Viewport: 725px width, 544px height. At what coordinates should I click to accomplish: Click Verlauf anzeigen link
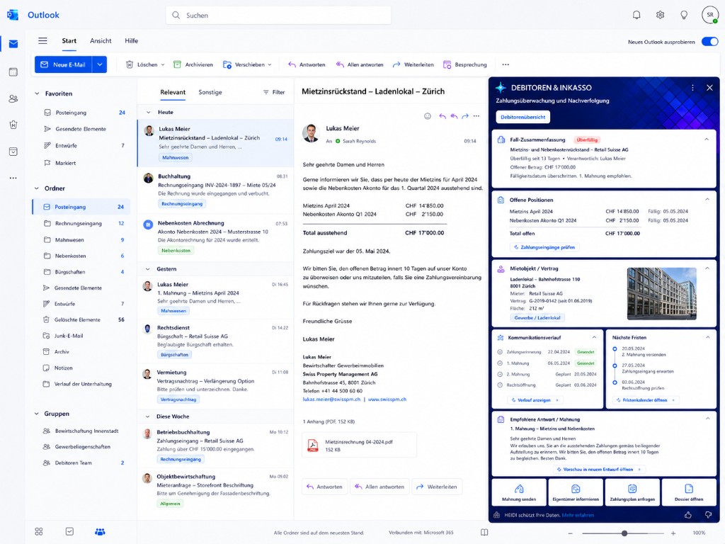point(535,400)
